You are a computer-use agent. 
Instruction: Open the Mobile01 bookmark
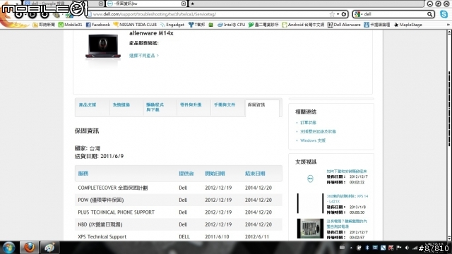tap(71, 25)
